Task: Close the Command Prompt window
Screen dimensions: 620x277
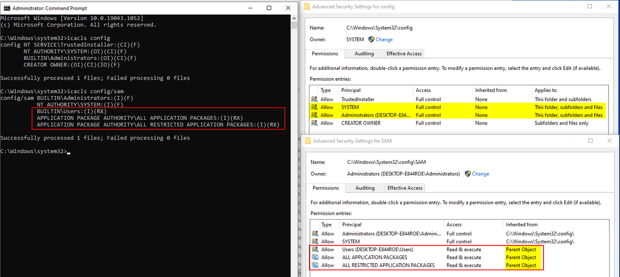Action: pos(287,8)
